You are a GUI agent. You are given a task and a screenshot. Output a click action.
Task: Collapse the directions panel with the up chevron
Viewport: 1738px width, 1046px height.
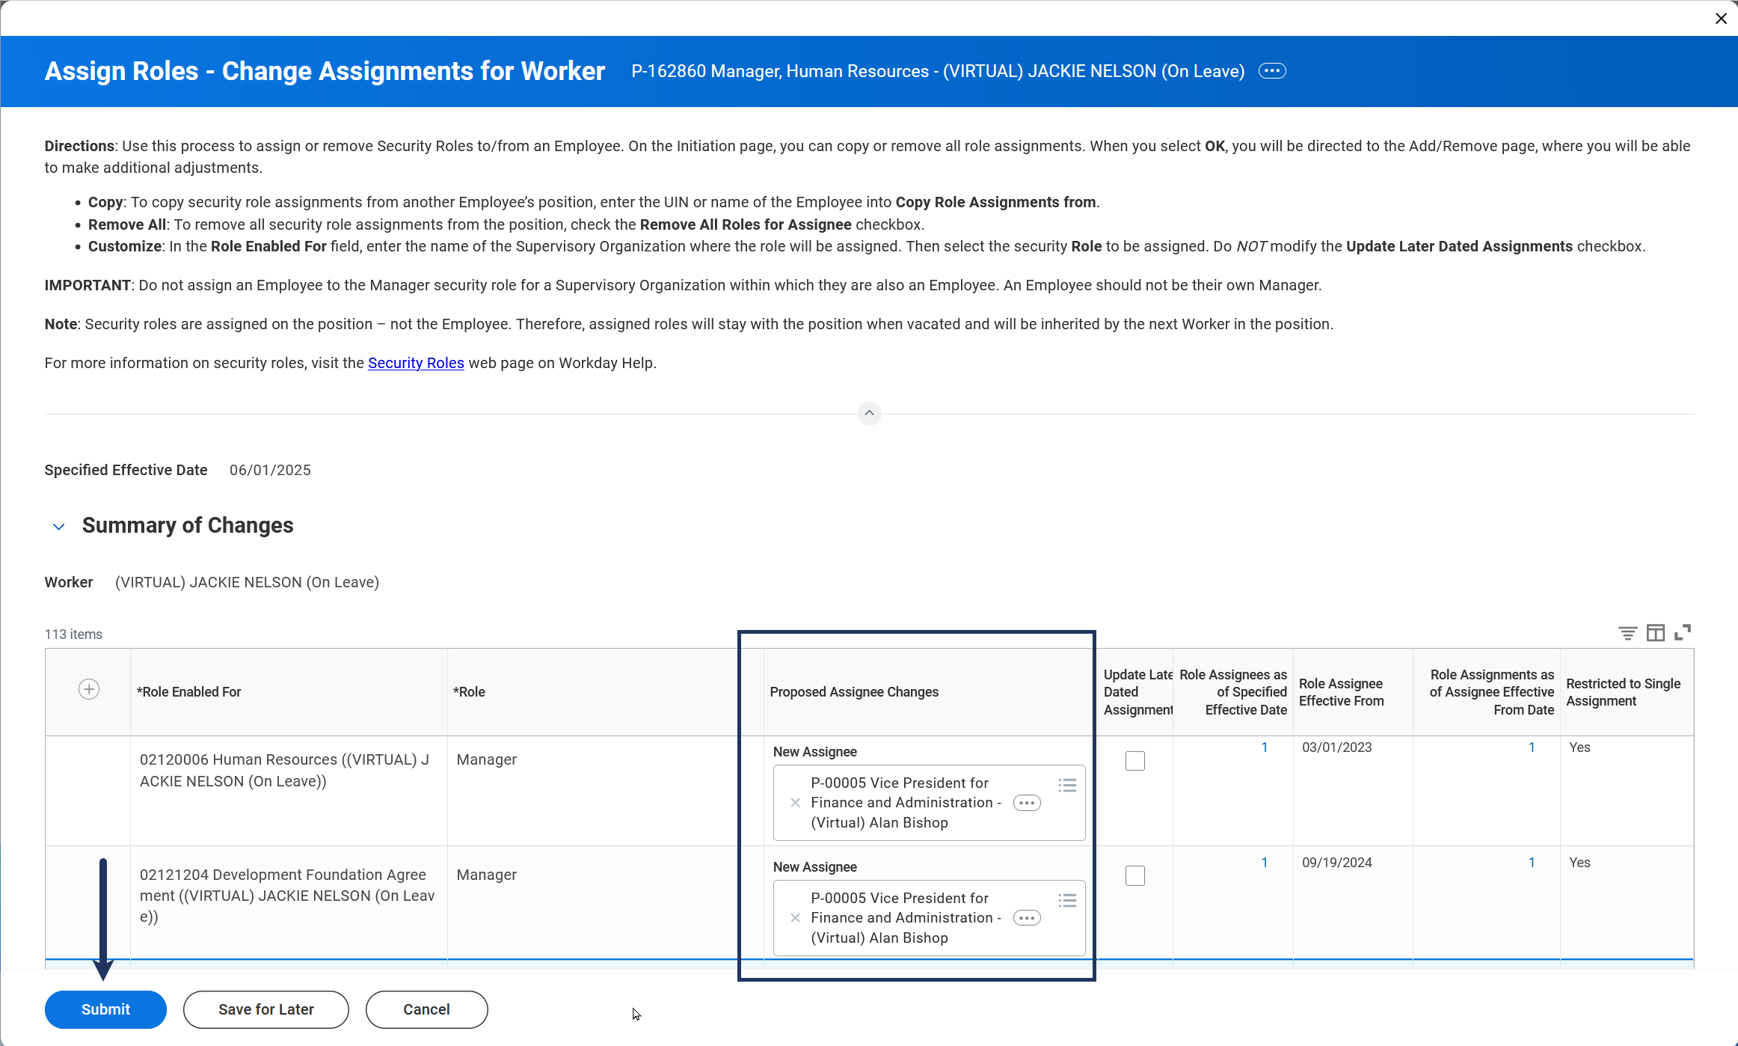869,413
